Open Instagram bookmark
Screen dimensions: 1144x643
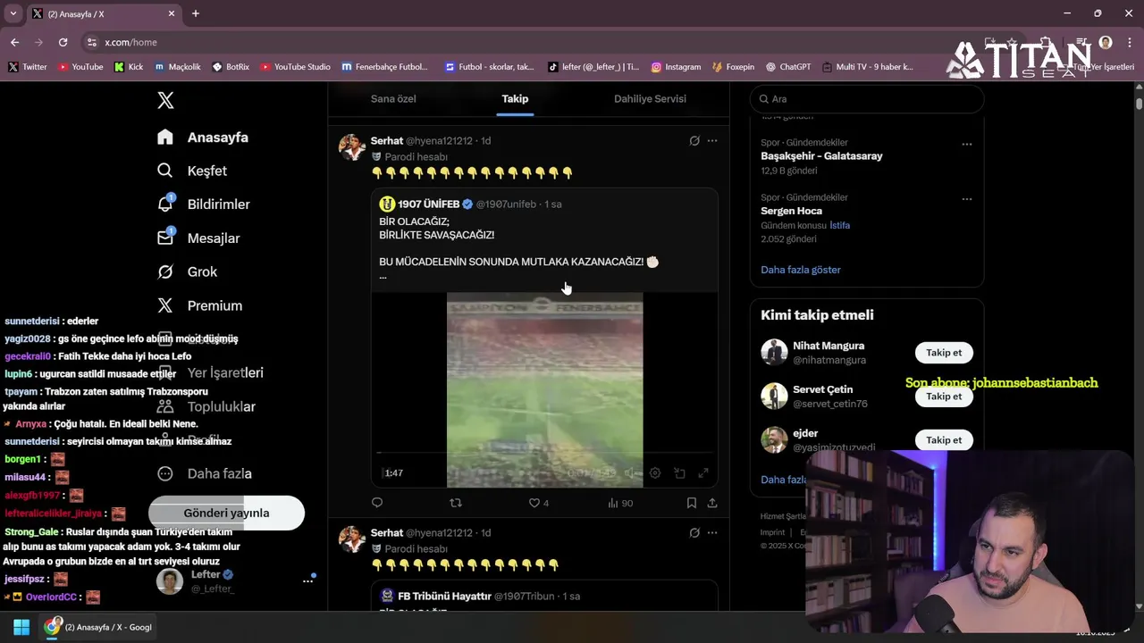click(x=676, y=67)
